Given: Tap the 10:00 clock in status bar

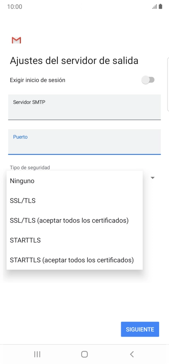Looking at the screenshot, I should coord(15,6).
